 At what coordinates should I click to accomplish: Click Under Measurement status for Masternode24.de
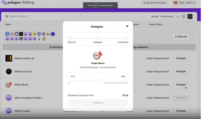[x=158, y=58]
